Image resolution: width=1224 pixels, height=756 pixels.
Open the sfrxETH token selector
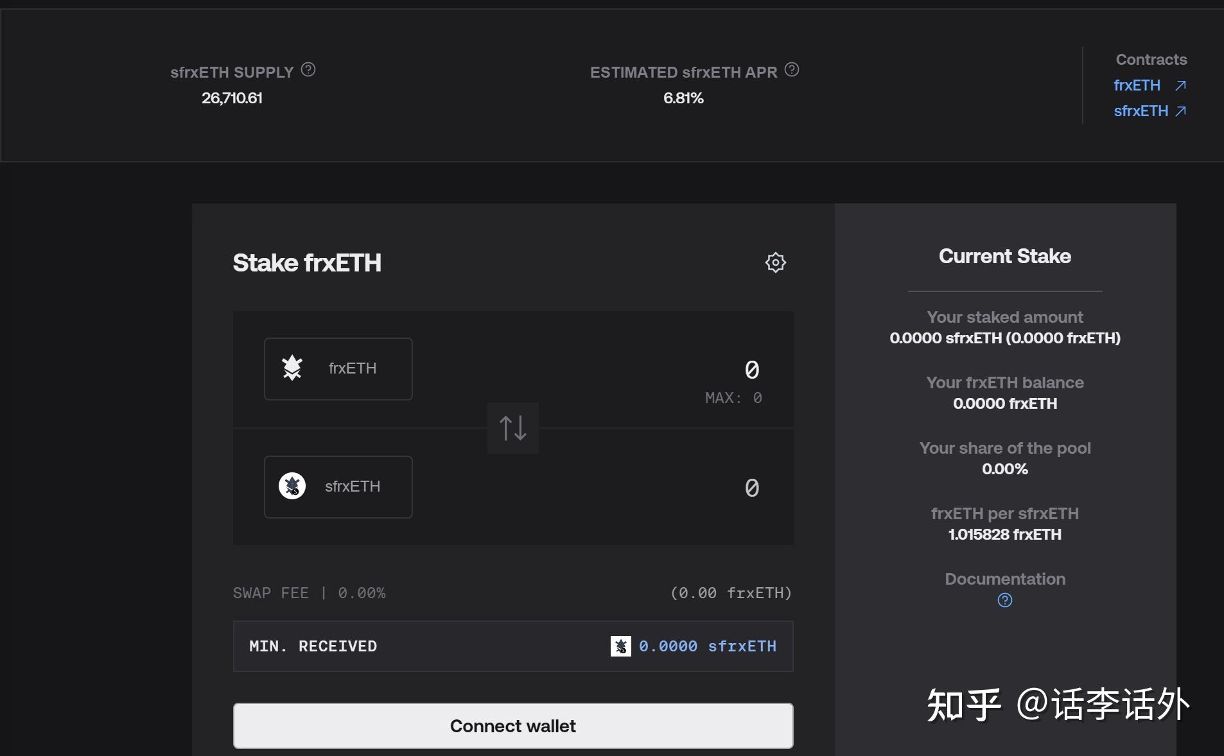(338, 486)
